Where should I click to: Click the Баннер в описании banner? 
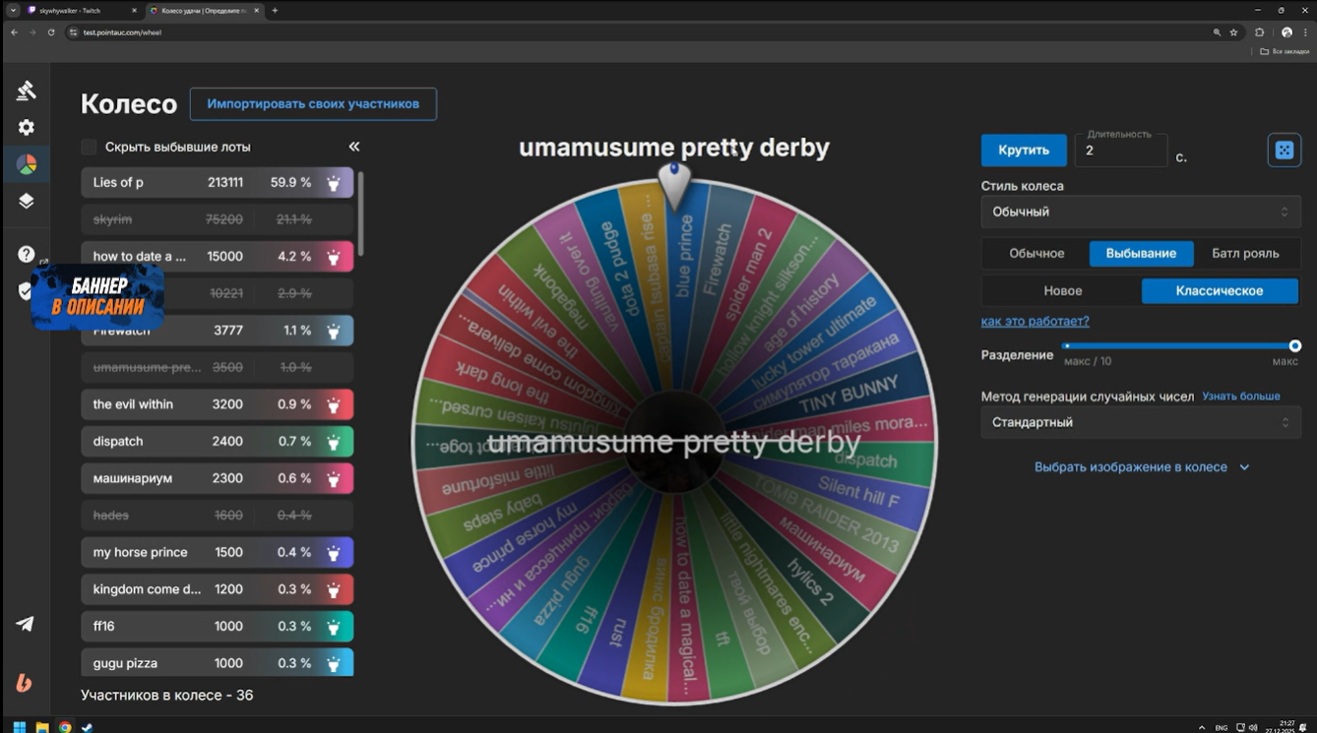coord(96,296)
